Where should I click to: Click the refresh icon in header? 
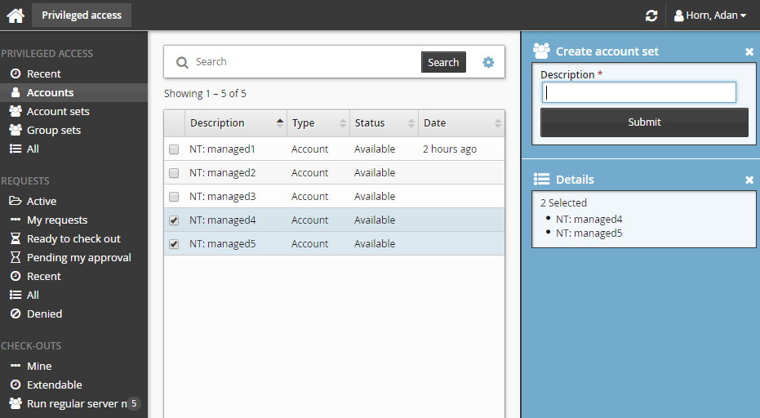[x=651, y=16]
